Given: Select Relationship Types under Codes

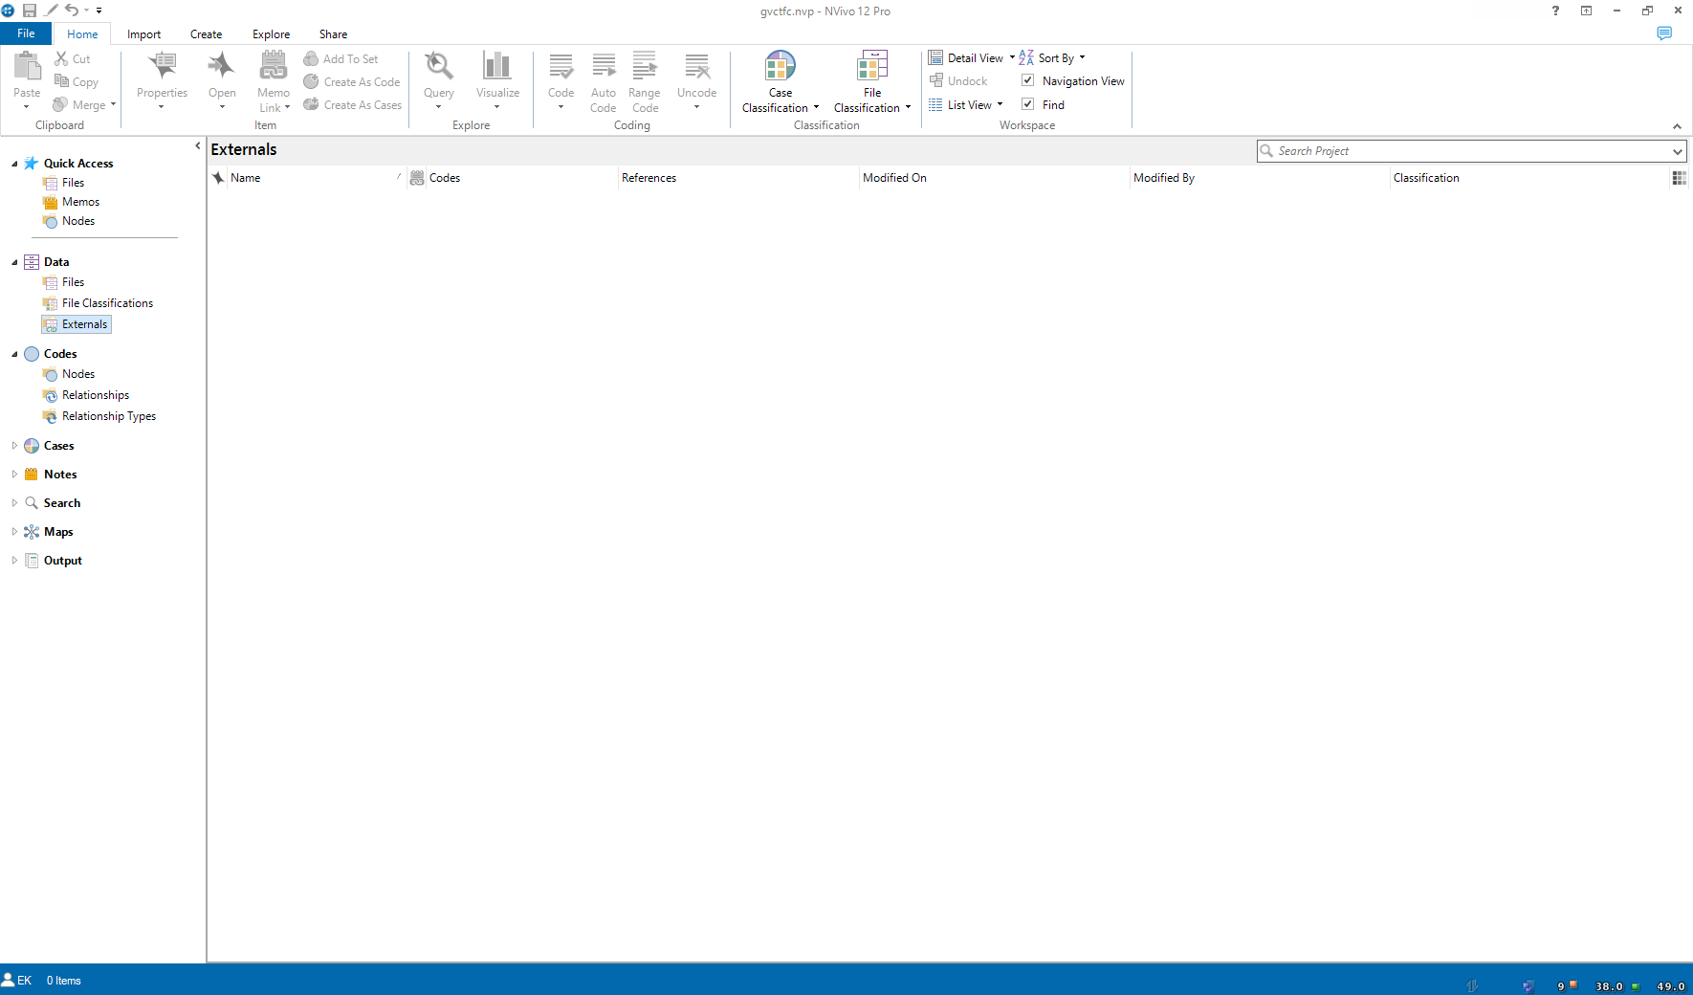Looking at the screenshot, I should point(108,416).
